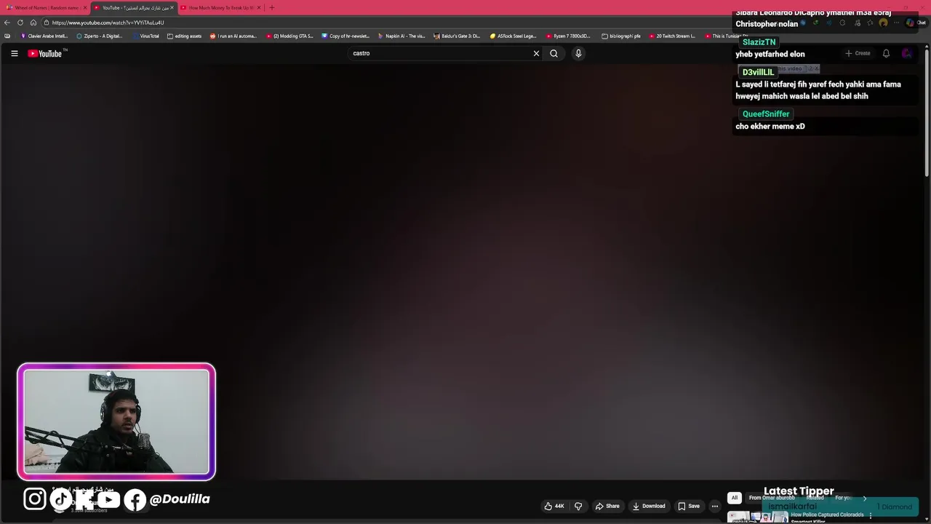Save the video to a playlist
This screenshot has width=931, height=524.
pyautogui.click(x=689, y=506)
